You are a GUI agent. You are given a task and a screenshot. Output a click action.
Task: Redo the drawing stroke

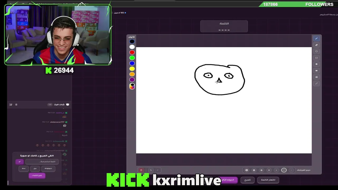click(x=158, y=170)
